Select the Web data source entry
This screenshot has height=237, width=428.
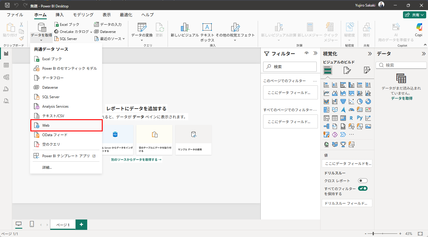click(x=66, y=125)
